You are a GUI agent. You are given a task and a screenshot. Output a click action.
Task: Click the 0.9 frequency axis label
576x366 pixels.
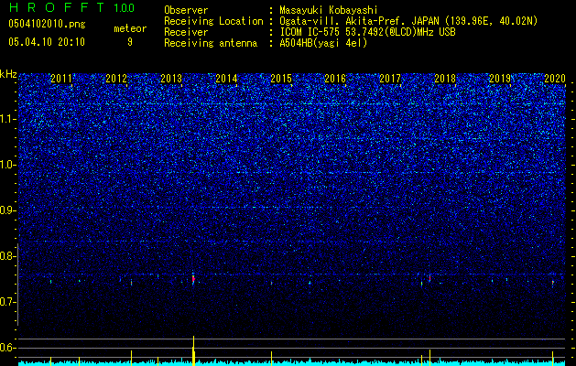pyautogui.click(x=8, y=210)
